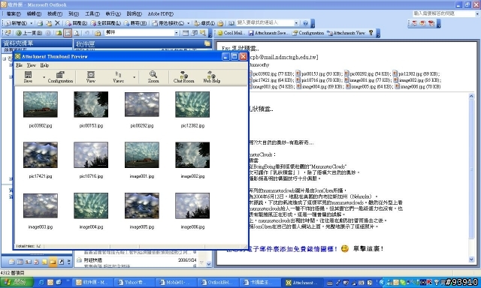Click the Attachments Save add-in button
The height and width of the screenshot is (288, 481).
point(268,33)
